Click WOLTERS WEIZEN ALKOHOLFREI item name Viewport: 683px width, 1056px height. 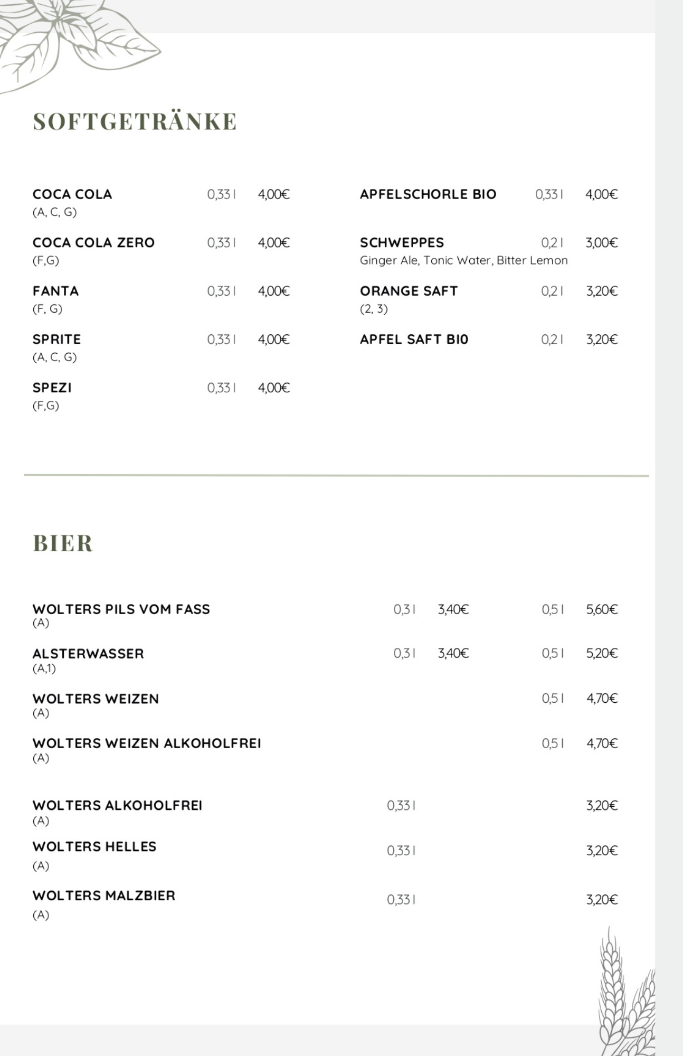coord(147,743)
